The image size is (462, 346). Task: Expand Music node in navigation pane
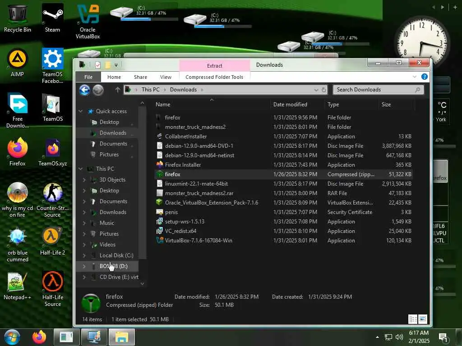84,223
